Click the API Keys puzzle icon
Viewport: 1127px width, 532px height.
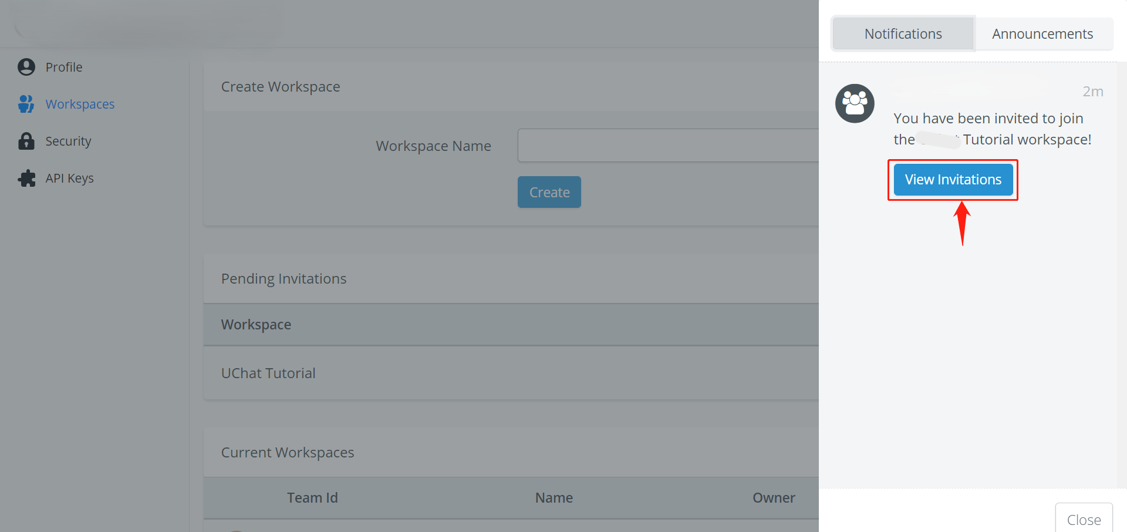(x=26, y=178)
